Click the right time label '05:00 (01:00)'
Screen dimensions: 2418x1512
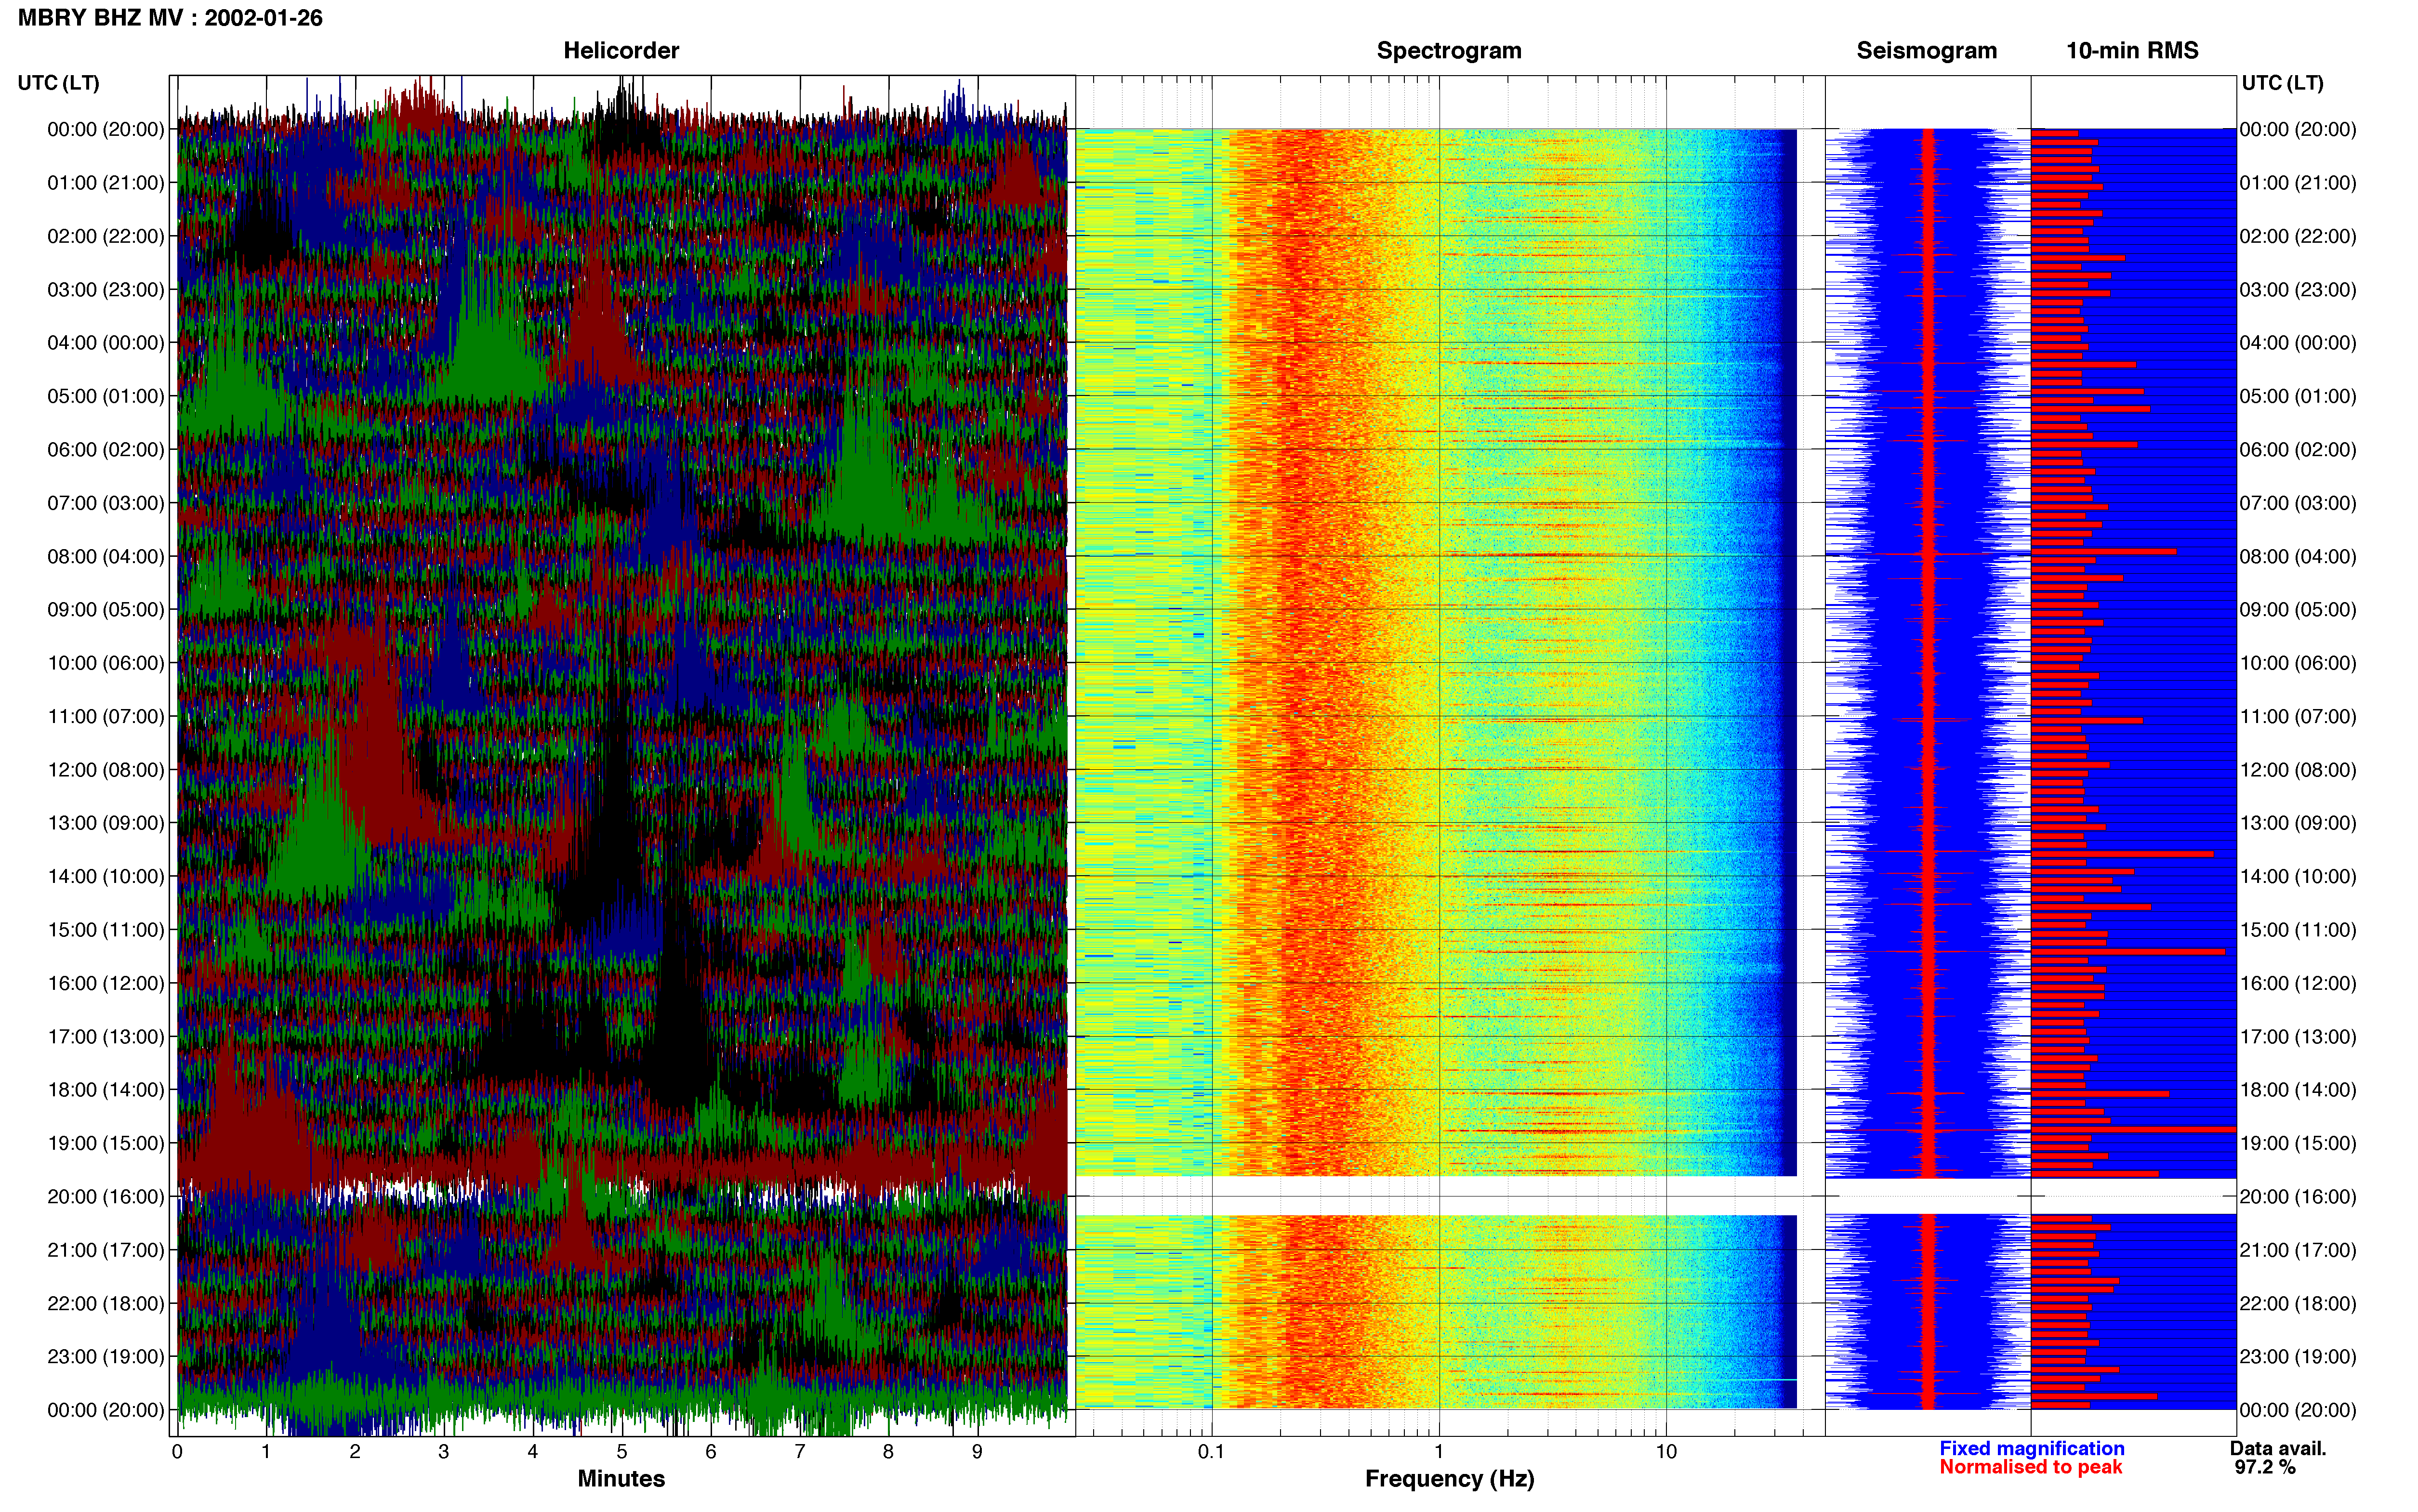[2298, 396]
